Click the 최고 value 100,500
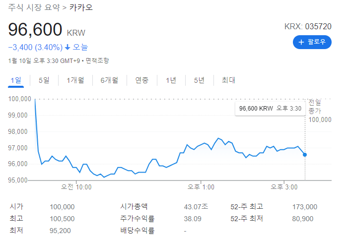Viewport: 346px width, 239px height. coord(62,219)
